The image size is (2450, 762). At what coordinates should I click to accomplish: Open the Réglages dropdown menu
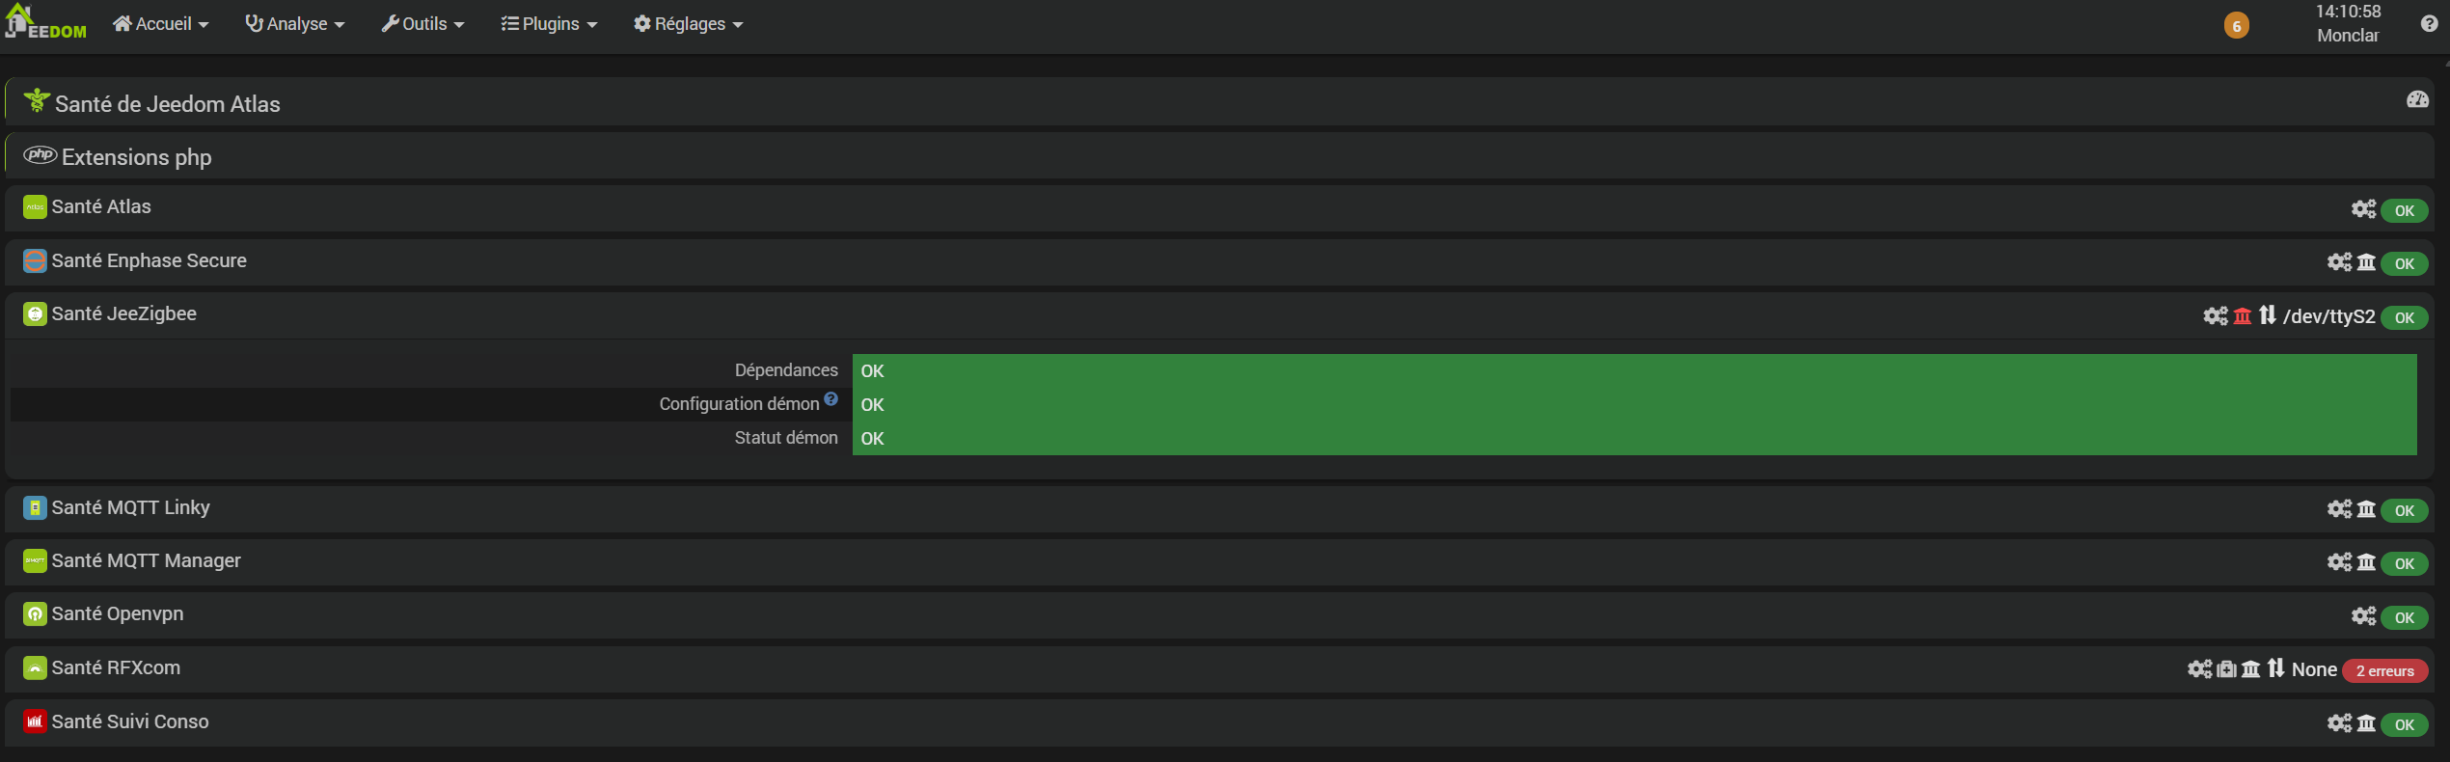[689, 24]
